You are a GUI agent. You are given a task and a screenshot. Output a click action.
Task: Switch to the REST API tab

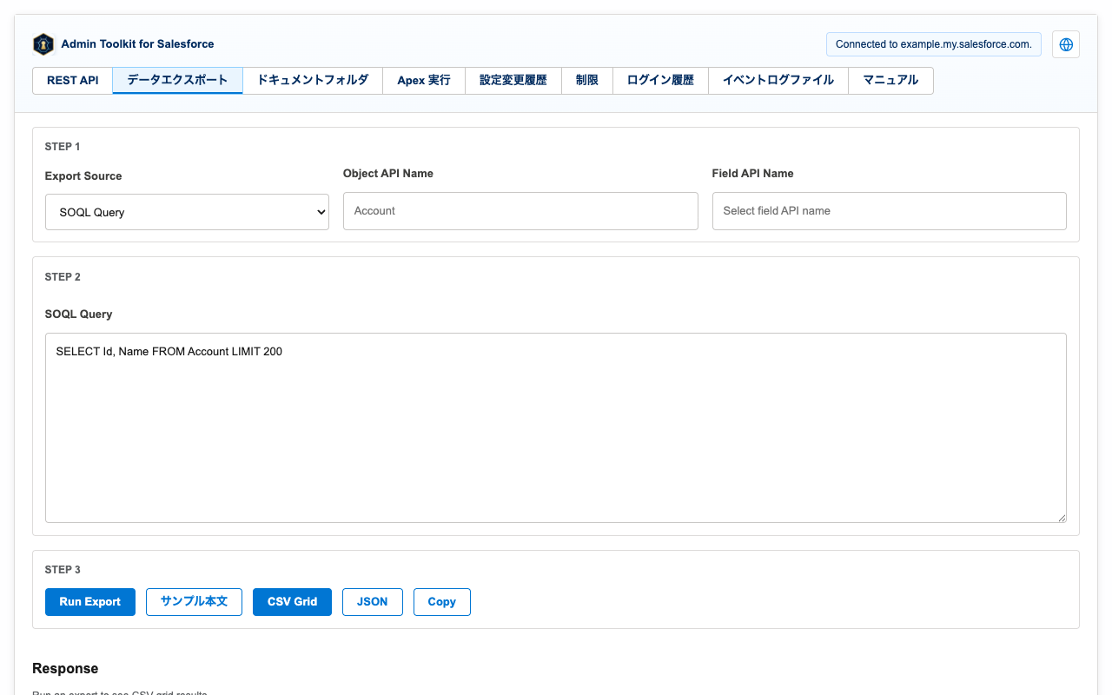73,81
